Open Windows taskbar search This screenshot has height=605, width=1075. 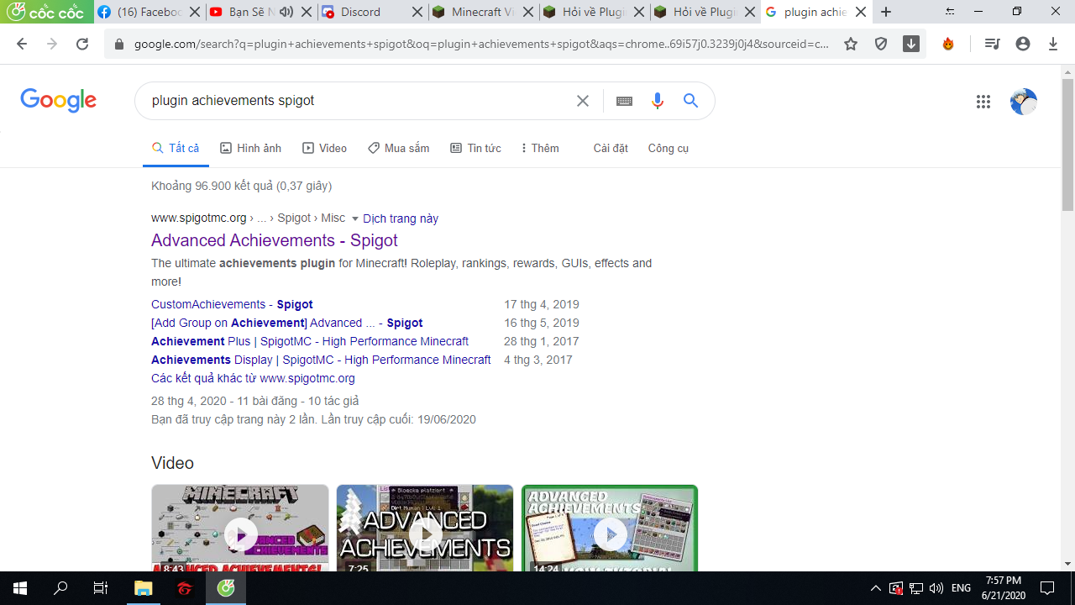60,588
